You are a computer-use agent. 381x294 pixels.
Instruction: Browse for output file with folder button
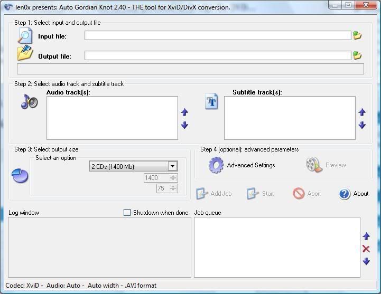pyautogui.click(x=357, y=55)
